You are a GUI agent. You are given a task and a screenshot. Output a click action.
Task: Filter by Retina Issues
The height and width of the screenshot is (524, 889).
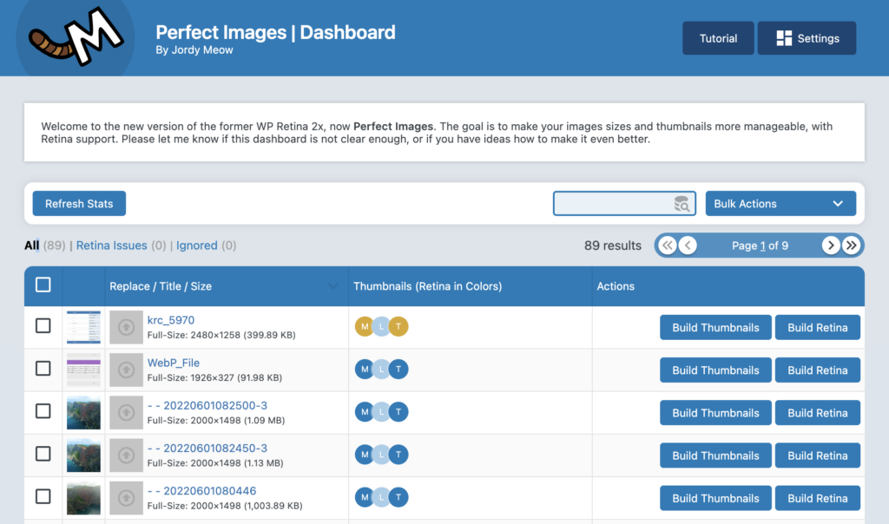pyautogui.click(x=112, y=246)
